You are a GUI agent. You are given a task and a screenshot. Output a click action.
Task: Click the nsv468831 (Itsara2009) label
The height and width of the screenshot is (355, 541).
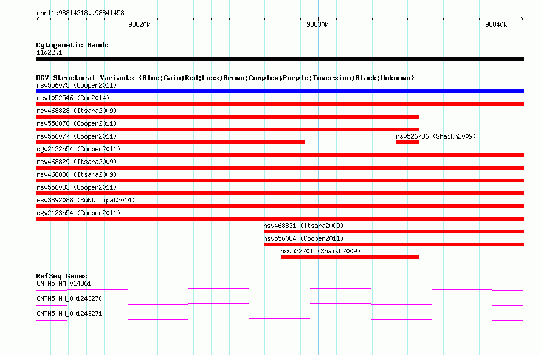303,226
